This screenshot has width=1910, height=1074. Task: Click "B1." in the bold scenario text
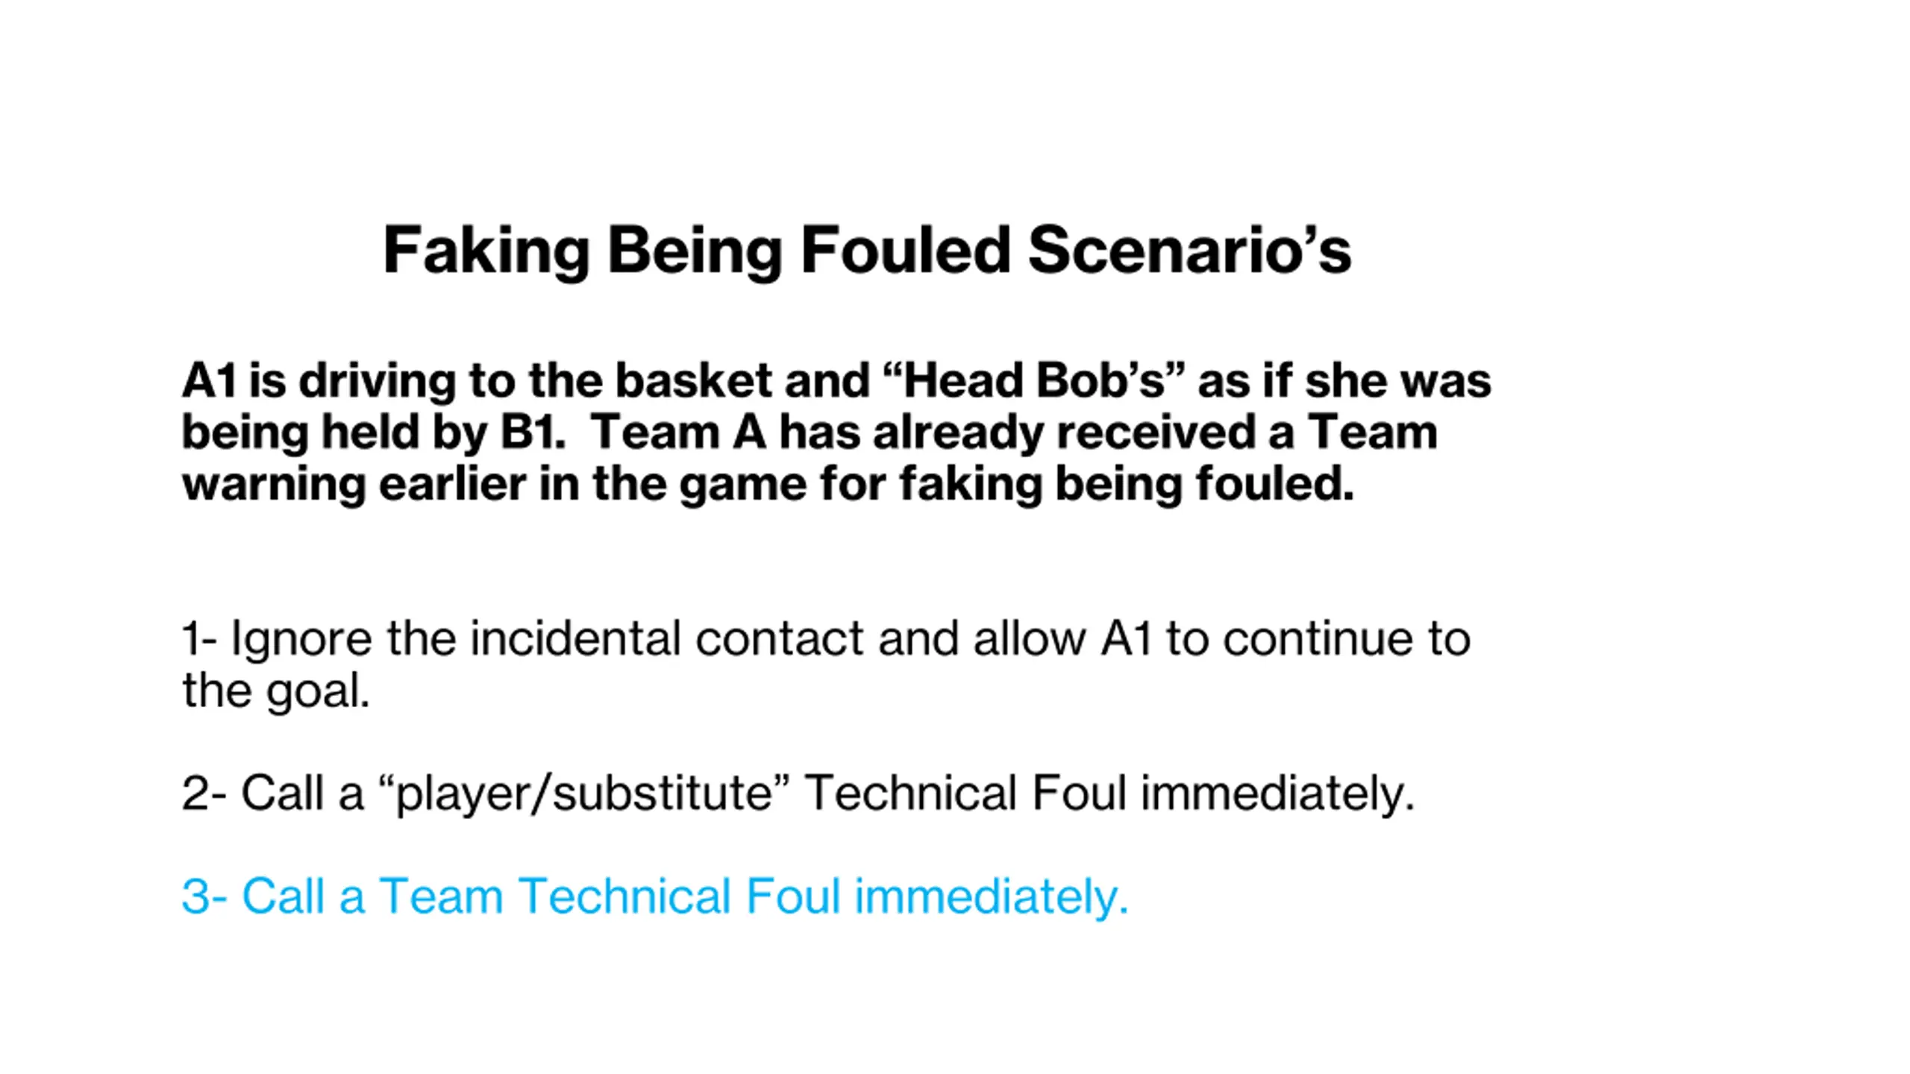(x=533, y=433)
